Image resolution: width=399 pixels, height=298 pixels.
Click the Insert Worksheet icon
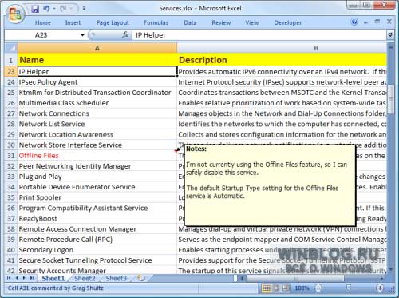pos(141,278)
